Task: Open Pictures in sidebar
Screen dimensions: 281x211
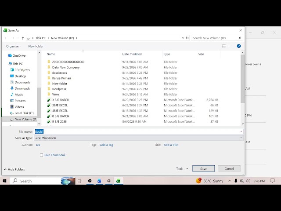Action: tap(18, 101)
